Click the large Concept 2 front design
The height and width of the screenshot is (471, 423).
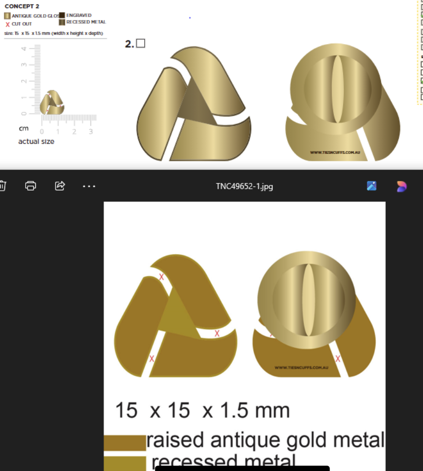(x=195, y=105)
